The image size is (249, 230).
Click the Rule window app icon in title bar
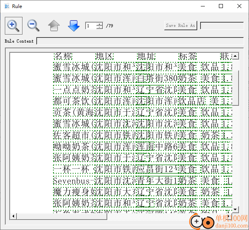tap(7, 6)
